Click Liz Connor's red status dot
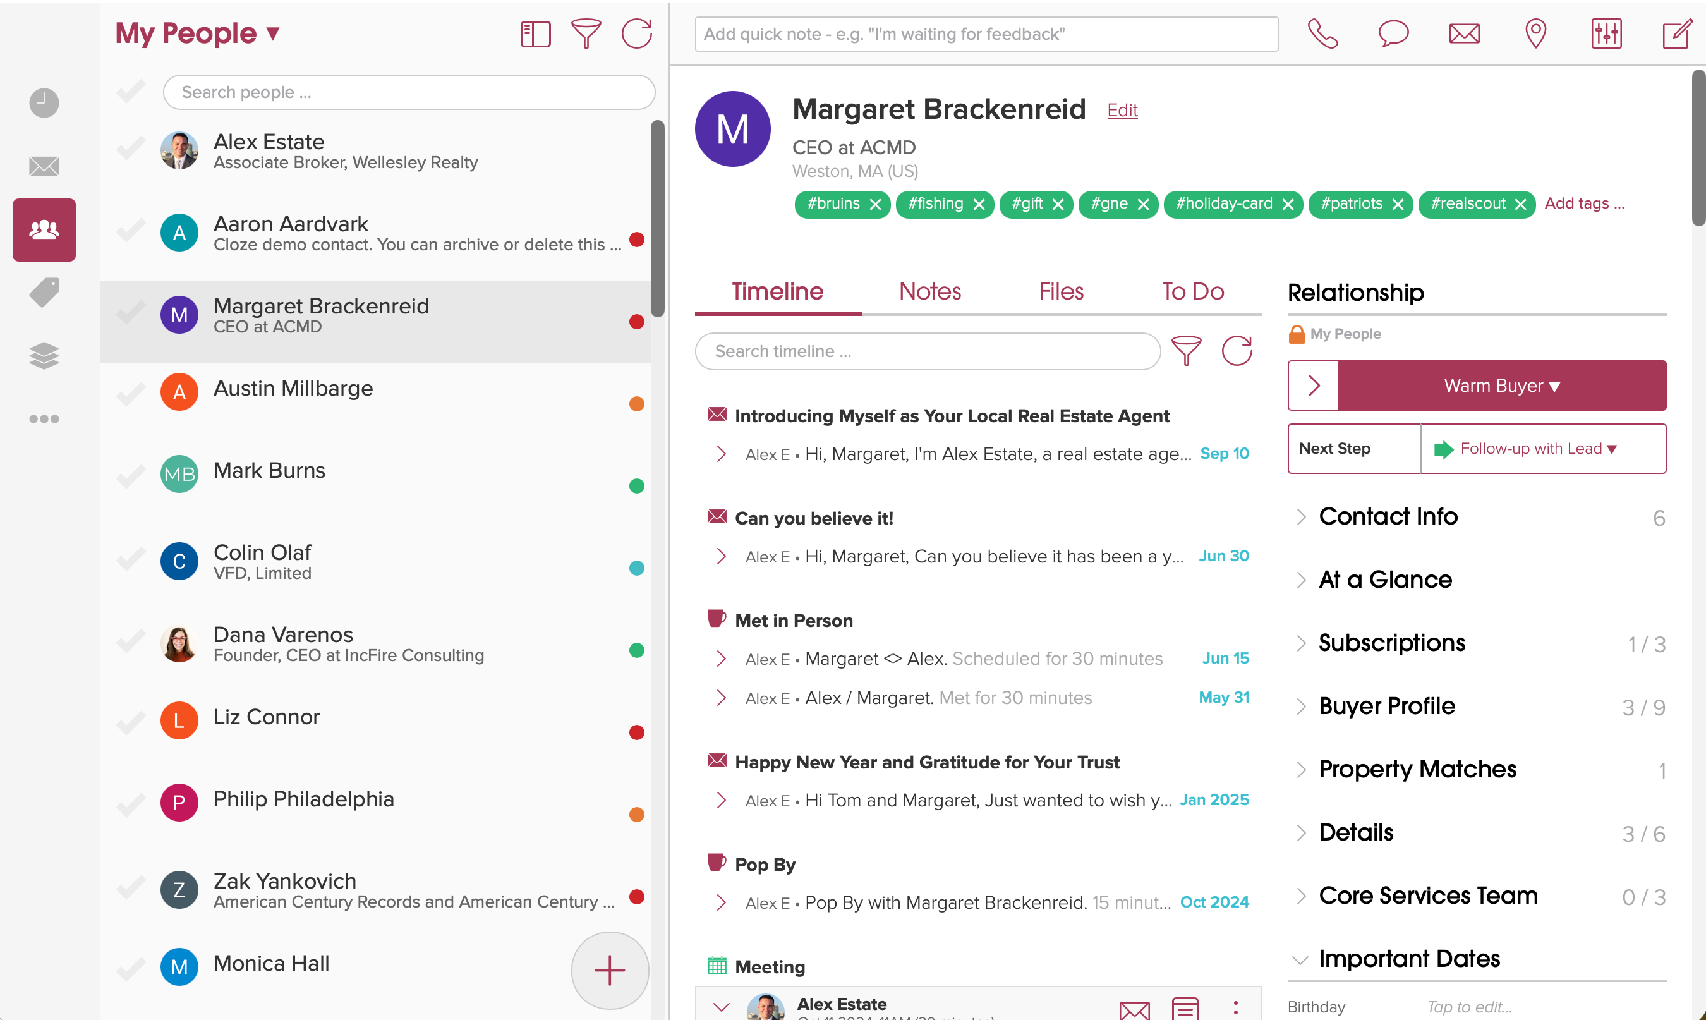 click(x=636, y=732)
